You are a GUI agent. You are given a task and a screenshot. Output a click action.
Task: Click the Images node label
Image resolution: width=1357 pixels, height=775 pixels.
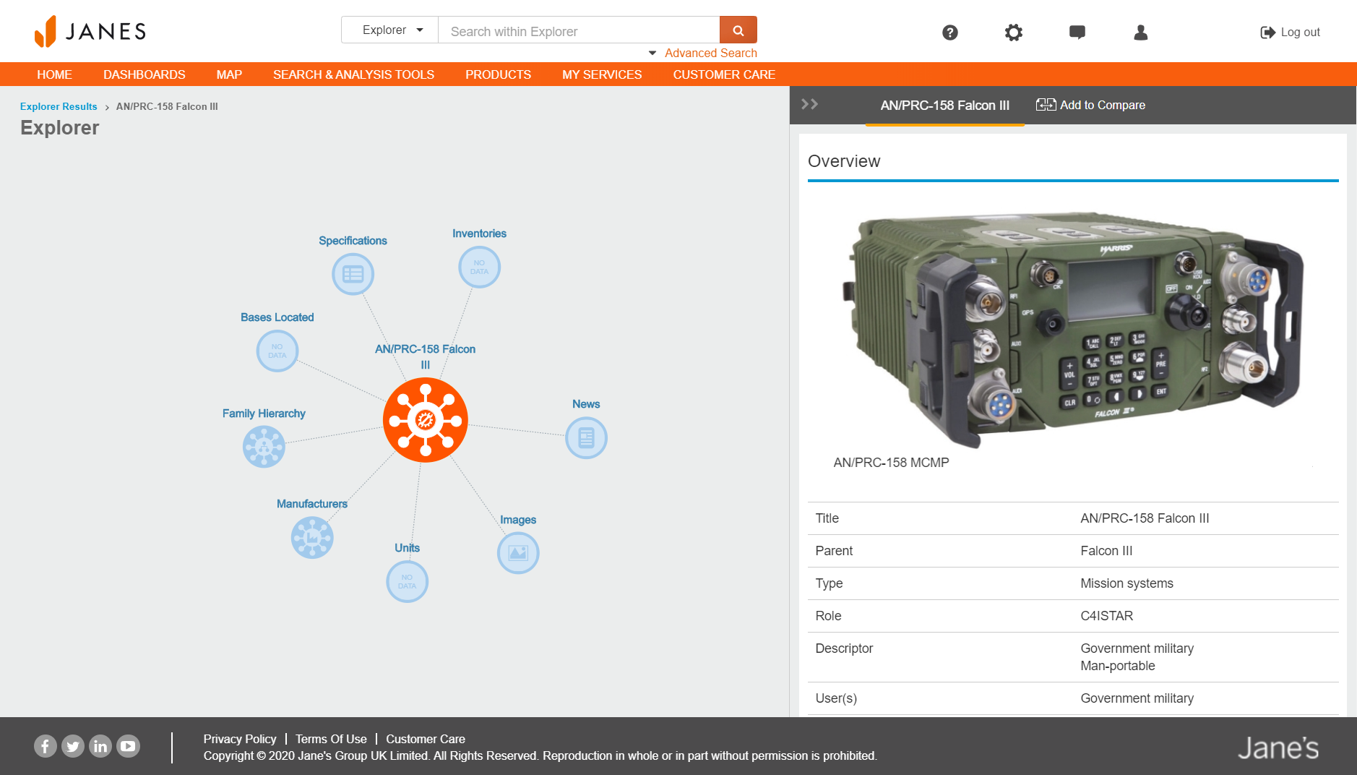click(518, 520)
